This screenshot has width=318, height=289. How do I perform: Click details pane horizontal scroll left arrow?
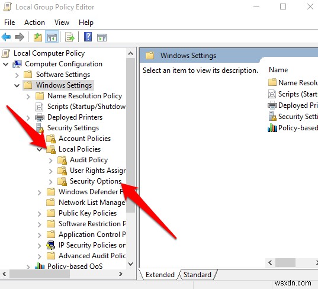(x=270, y=262)
